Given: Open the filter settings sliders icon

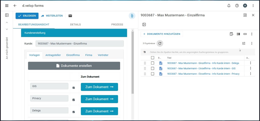Looking at the screenshot, I should pos(244,44).
